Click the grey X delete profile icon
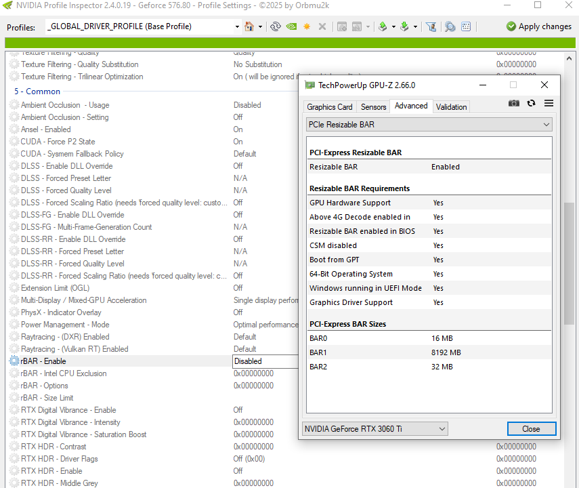Screen dimensions: 579x488 click(x=322, y=26)
